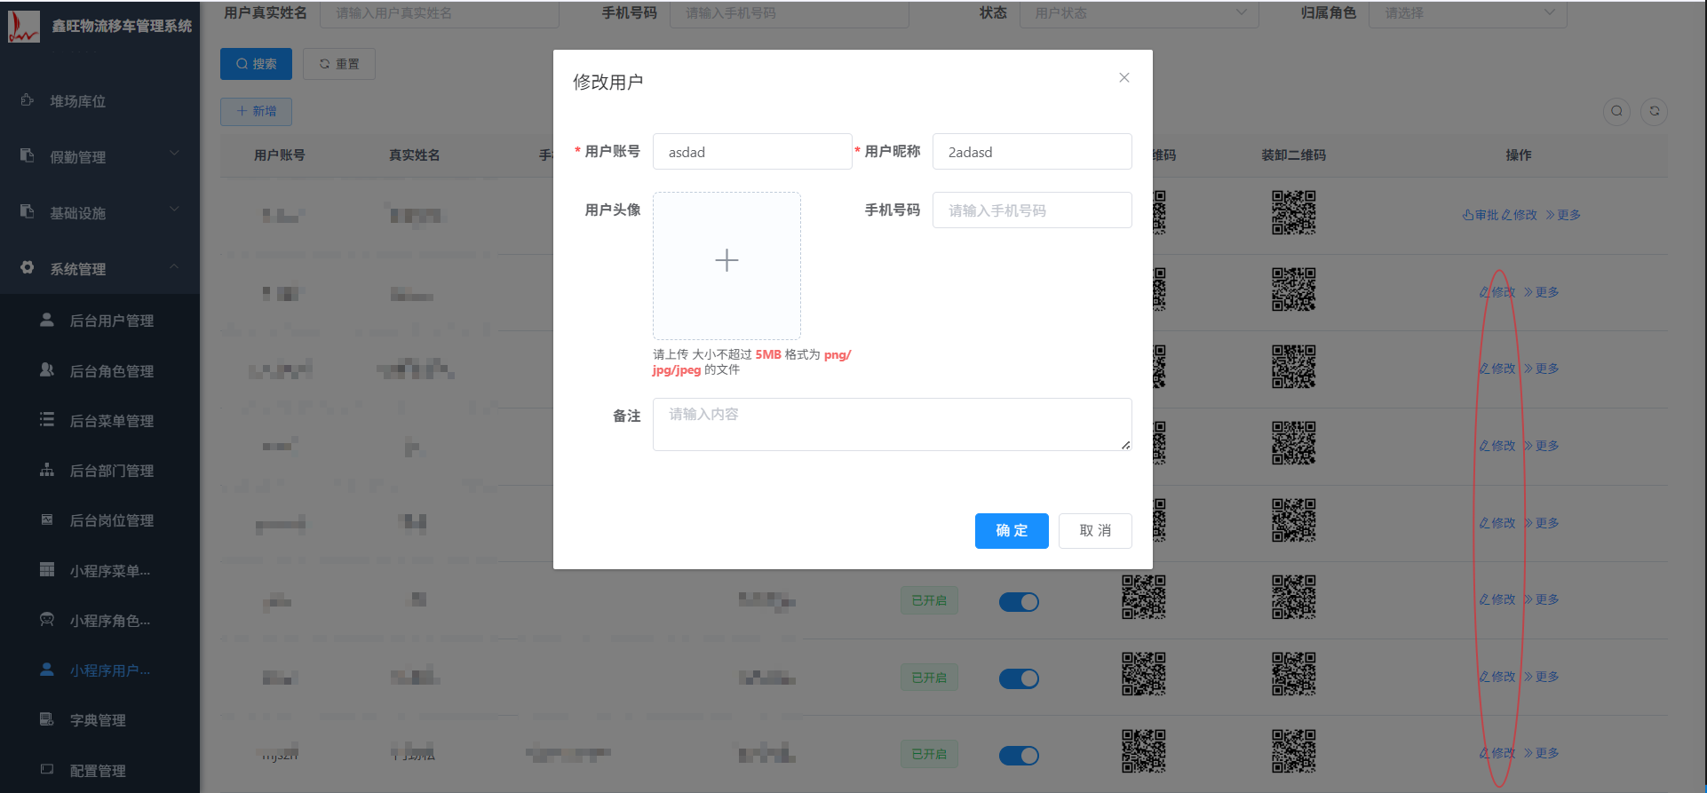Click 已开启 tag in sixth row
Screen dimensions: 1707x793
pyautogui.click(x=929, y=601)
